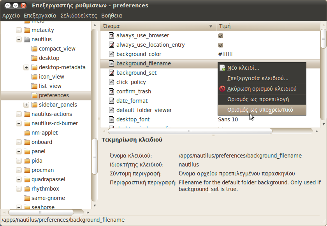Click the tree pane scroll-right arrow
This screenshot has width=327, height=226.
[88, 212]
